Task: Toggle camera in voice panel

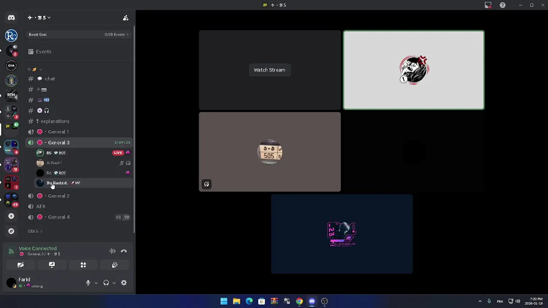Action: (20, 265)
